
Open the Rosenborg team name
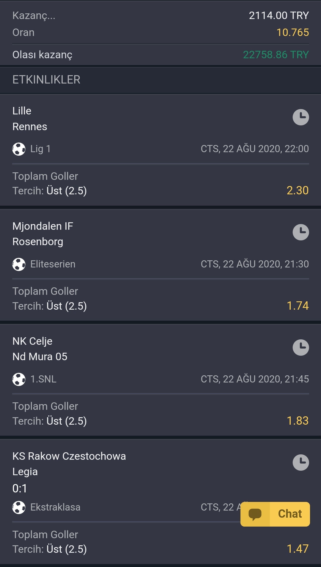38,242
